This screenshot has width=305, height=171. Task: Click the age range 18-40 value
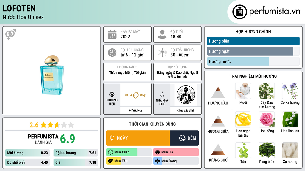(x=176, y=37)
